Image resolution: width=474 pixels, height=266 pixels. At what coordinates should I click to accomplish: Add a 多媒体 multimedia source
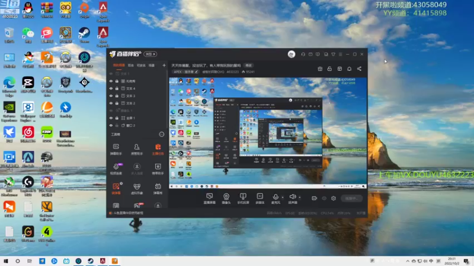coord(260,199)
